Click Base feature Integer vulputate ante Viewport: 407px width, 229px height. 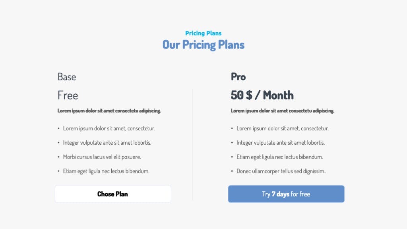coord(107,143)
